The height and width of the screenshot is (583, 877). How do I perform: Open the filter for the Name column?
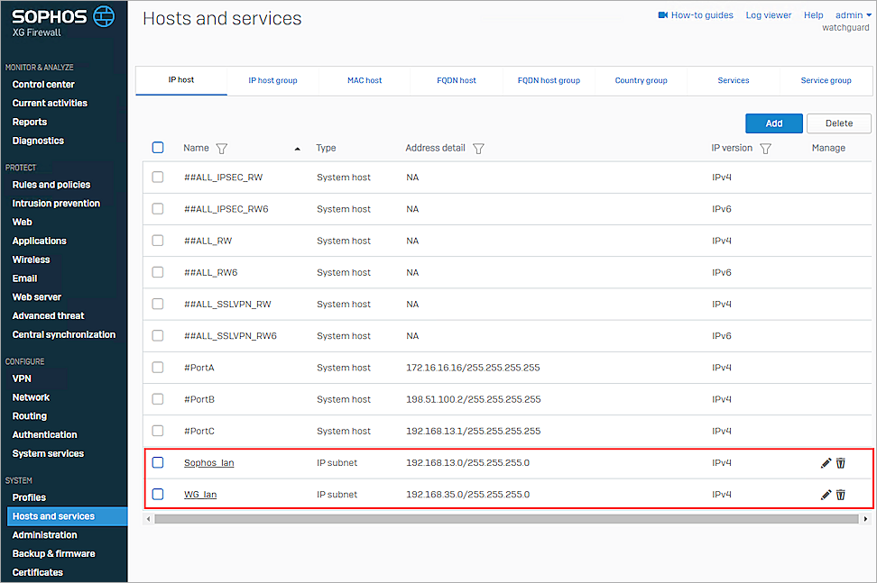point(221,148)
